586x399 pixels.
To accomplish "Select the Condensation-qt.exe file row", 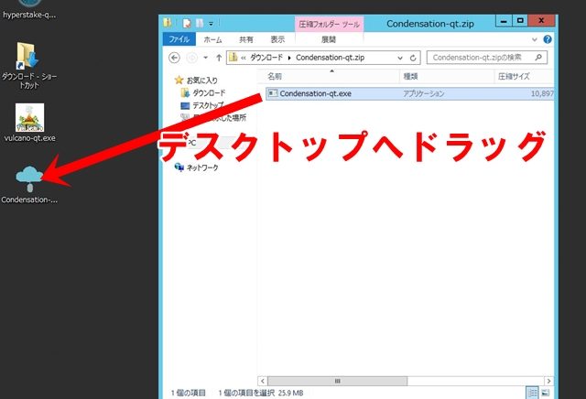I will tap(410, 93).
